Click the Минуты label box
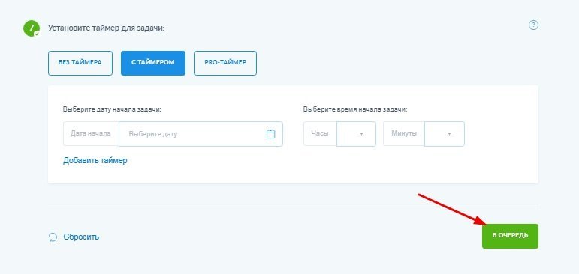 click(x=403, y=134)
